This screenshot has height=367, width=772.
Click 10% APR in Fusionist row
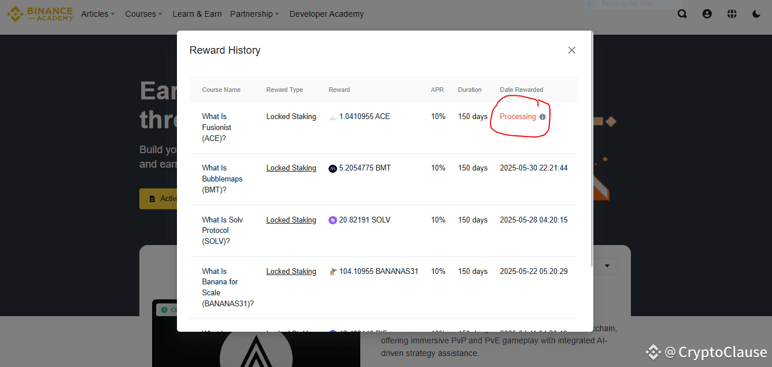click(438, 117)
